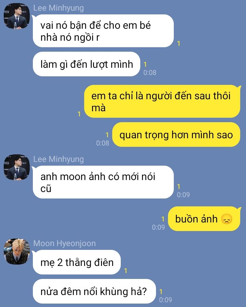Click the sad face emoji

point(226,219)
